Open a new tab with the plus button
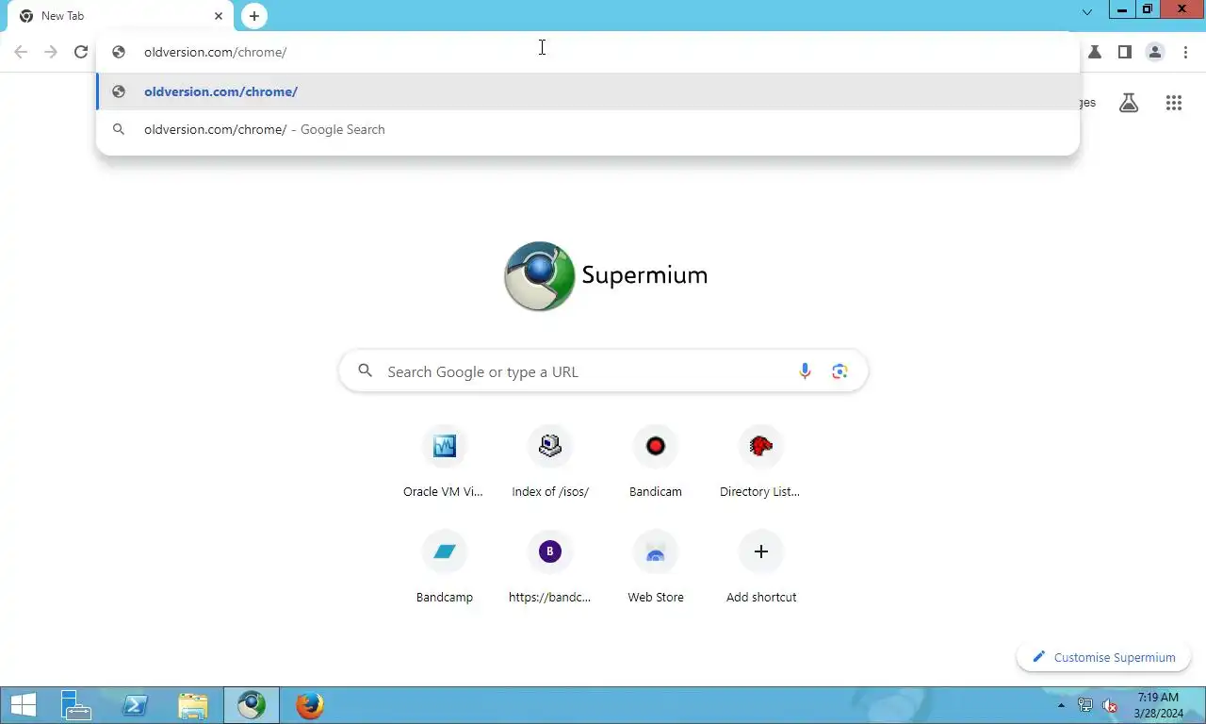Image resolution: width=1206 pixels, height=724 pixels. (x=254, y=16)
